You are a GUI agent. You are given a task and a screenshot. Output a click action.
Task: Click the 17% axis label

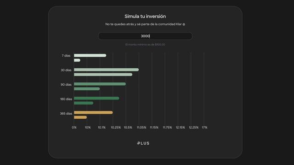click(204, 127)
